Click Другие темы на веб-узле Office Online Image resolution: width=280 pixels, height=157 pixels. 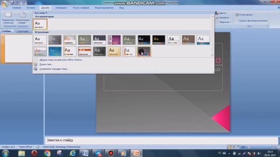click(x=61, y=60)
